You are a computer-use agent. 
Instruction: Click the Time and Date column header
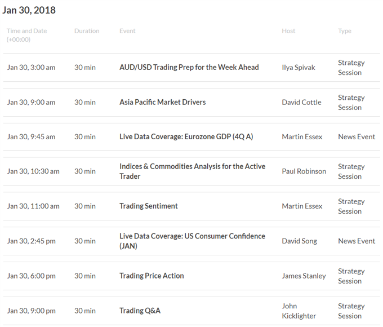(x=26, y=35)
